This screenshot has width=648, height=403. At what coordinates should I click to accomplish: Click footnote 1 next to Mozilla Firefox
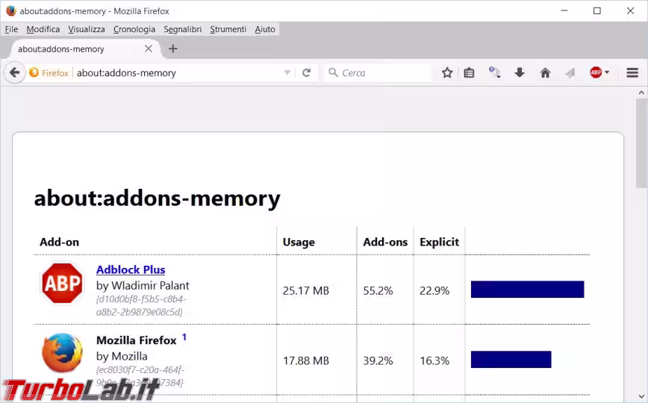click(184, 337)
